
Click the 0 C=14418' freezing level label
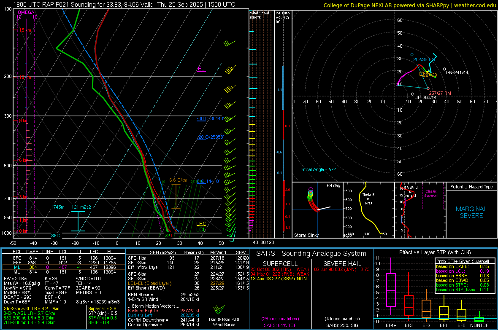[208, 181]
